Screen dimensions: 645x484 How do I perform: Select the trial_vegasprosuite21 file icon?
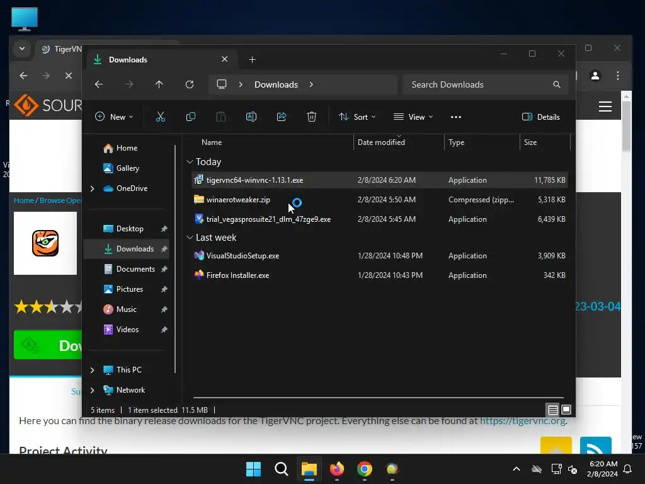click(x=198, y=219)
